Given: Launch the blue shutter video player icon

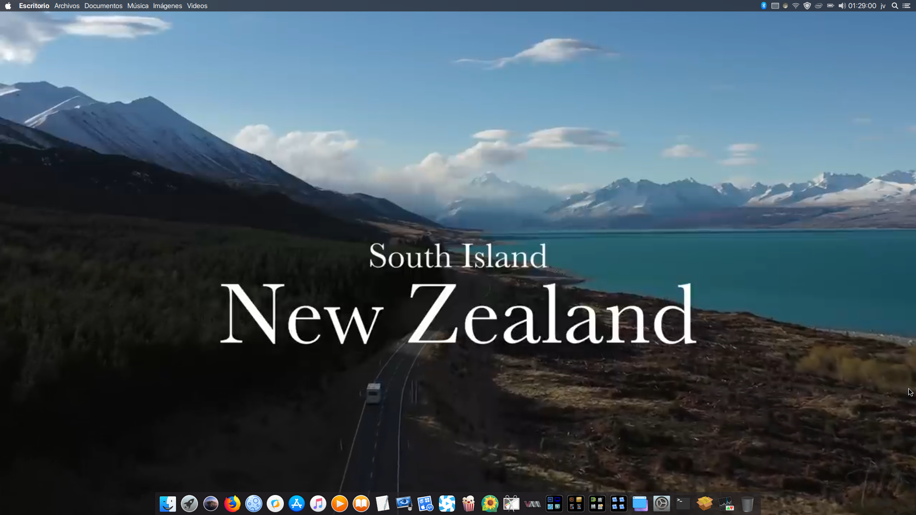Looking at the screenshot, I should coord(447,504).
